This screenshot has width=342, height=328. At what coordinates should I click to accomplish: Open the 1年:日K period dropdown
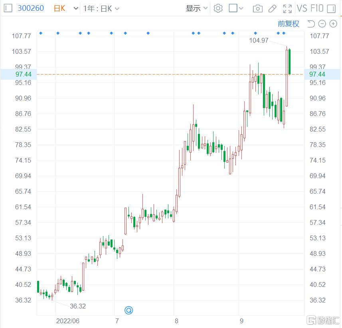tap(101, 8)
